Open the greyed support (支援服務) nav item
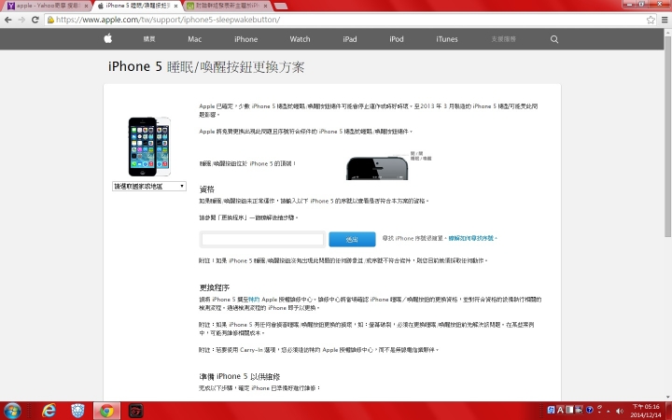 (503, 39)
